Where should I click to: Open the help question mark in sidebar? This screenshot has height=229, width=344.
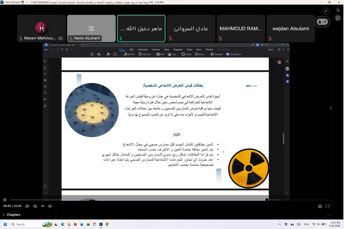tap(45, 186)
